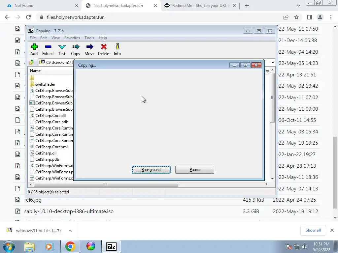Open the sabily-10.10-desktop-i386-ultimate.iso link
338x253 pixels.
point(69,211)
